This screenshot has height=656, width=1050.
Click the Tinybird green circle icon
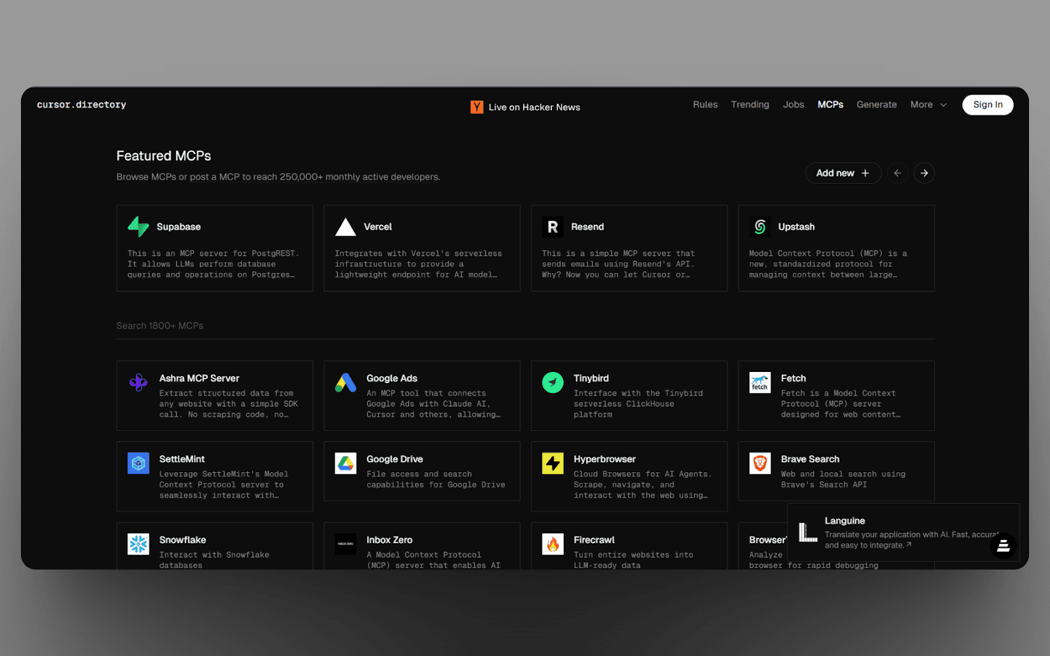pyautogui.click(x=553, y=382)
